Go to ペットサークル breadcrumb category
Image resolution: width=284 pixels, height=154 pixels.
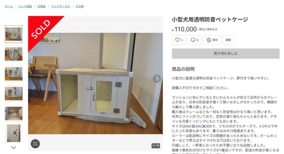pos(60,6)
